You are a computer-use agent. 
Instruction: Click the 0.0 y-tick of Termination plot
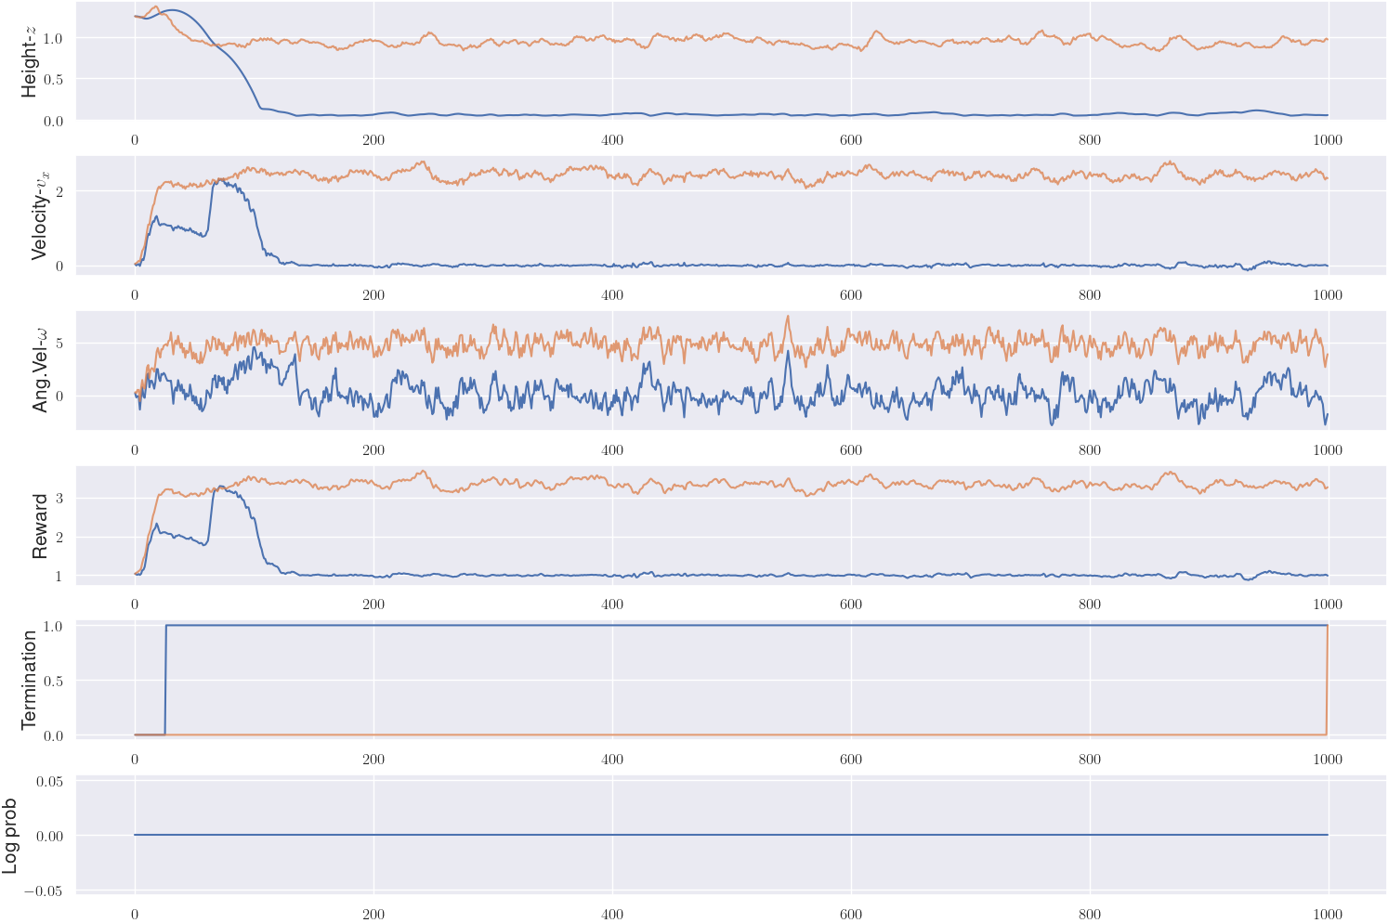click(x=53, y=735)
